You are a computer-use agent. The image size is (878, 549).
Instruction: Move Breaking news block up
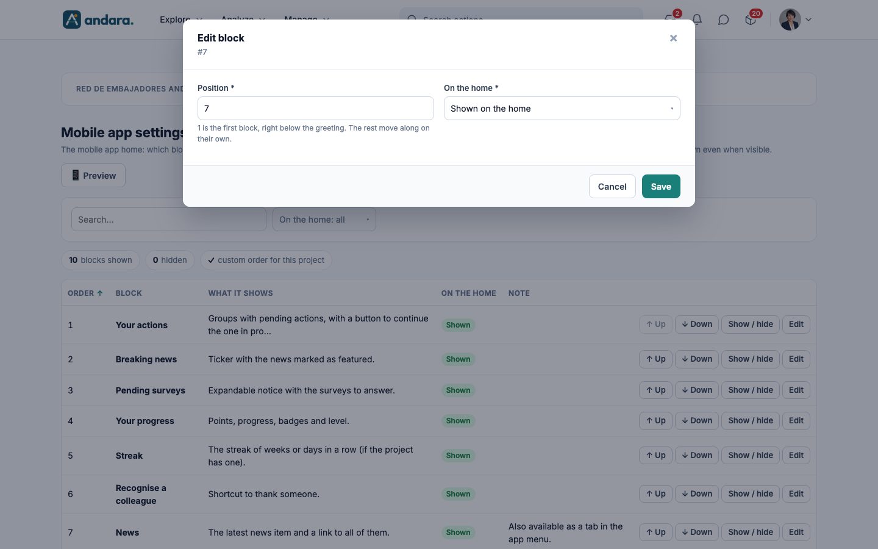coord(655,359)
